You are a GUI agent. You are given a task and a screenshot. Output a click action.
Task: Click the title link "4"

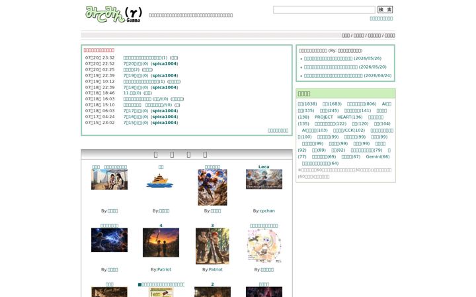coord(161,226)
